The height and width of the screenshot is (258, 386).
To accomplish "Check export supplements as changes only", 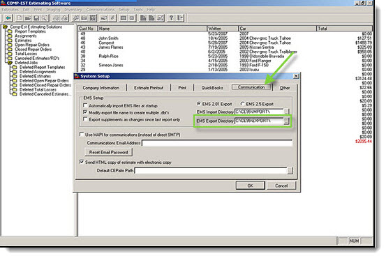I will 85,119.
